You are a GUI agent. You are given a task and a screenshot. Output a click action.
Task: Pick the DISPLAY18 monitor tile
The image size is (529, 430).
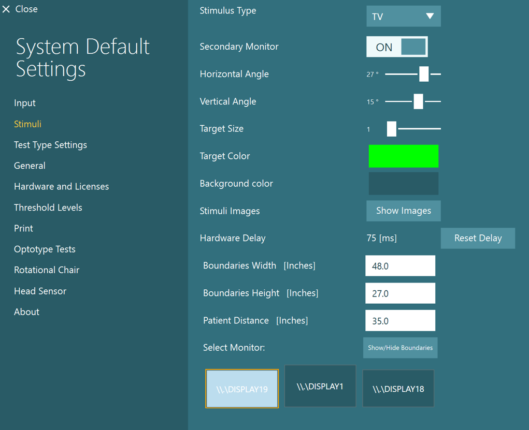pyautogui.click(x=398, y=389)
